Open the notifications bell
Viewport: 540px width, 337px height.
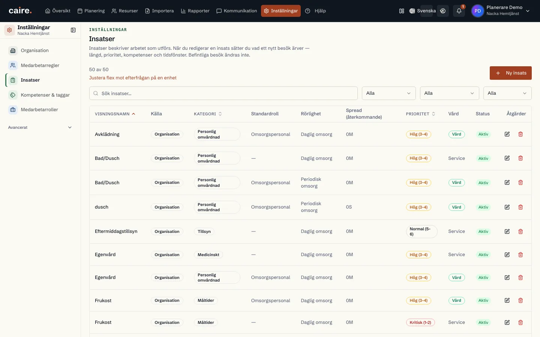click(459, 11)
